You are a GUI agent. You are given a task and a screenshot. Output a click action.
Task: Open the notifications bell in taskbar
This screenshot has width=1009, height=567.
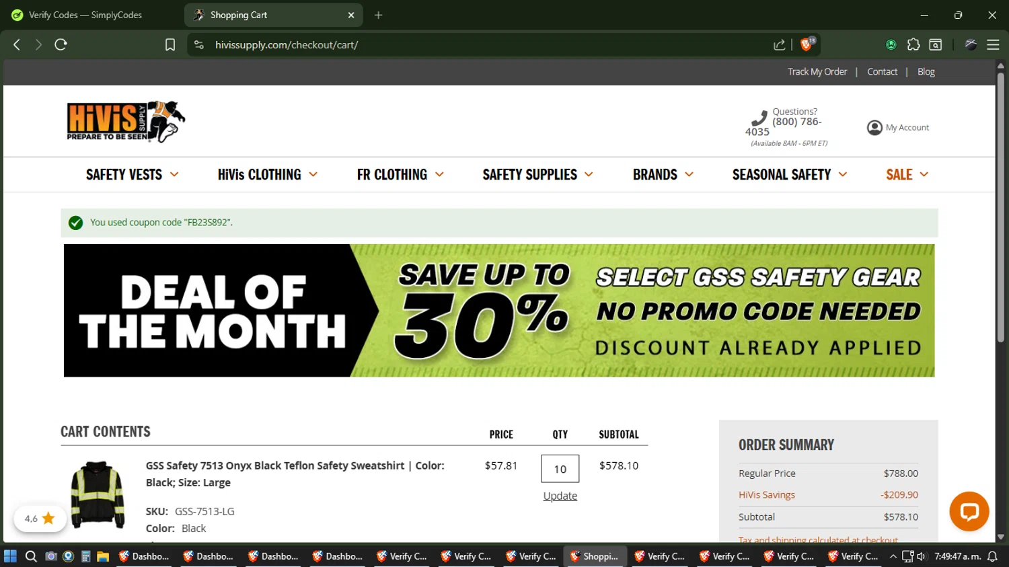coord(992,556)
